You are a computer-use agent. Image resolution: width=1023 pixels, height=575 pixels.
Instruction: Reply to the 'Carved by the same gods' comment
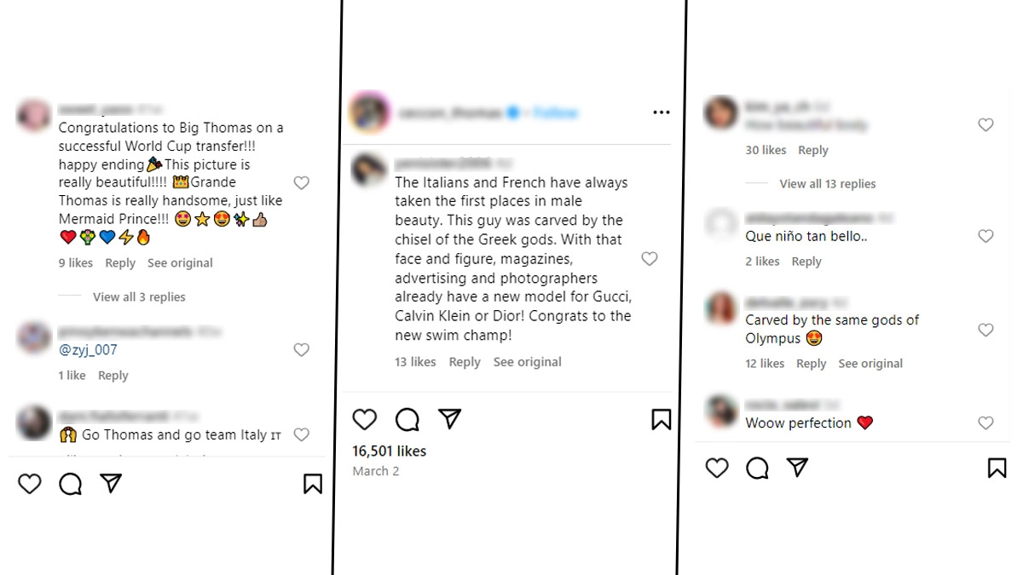[811, 364]
